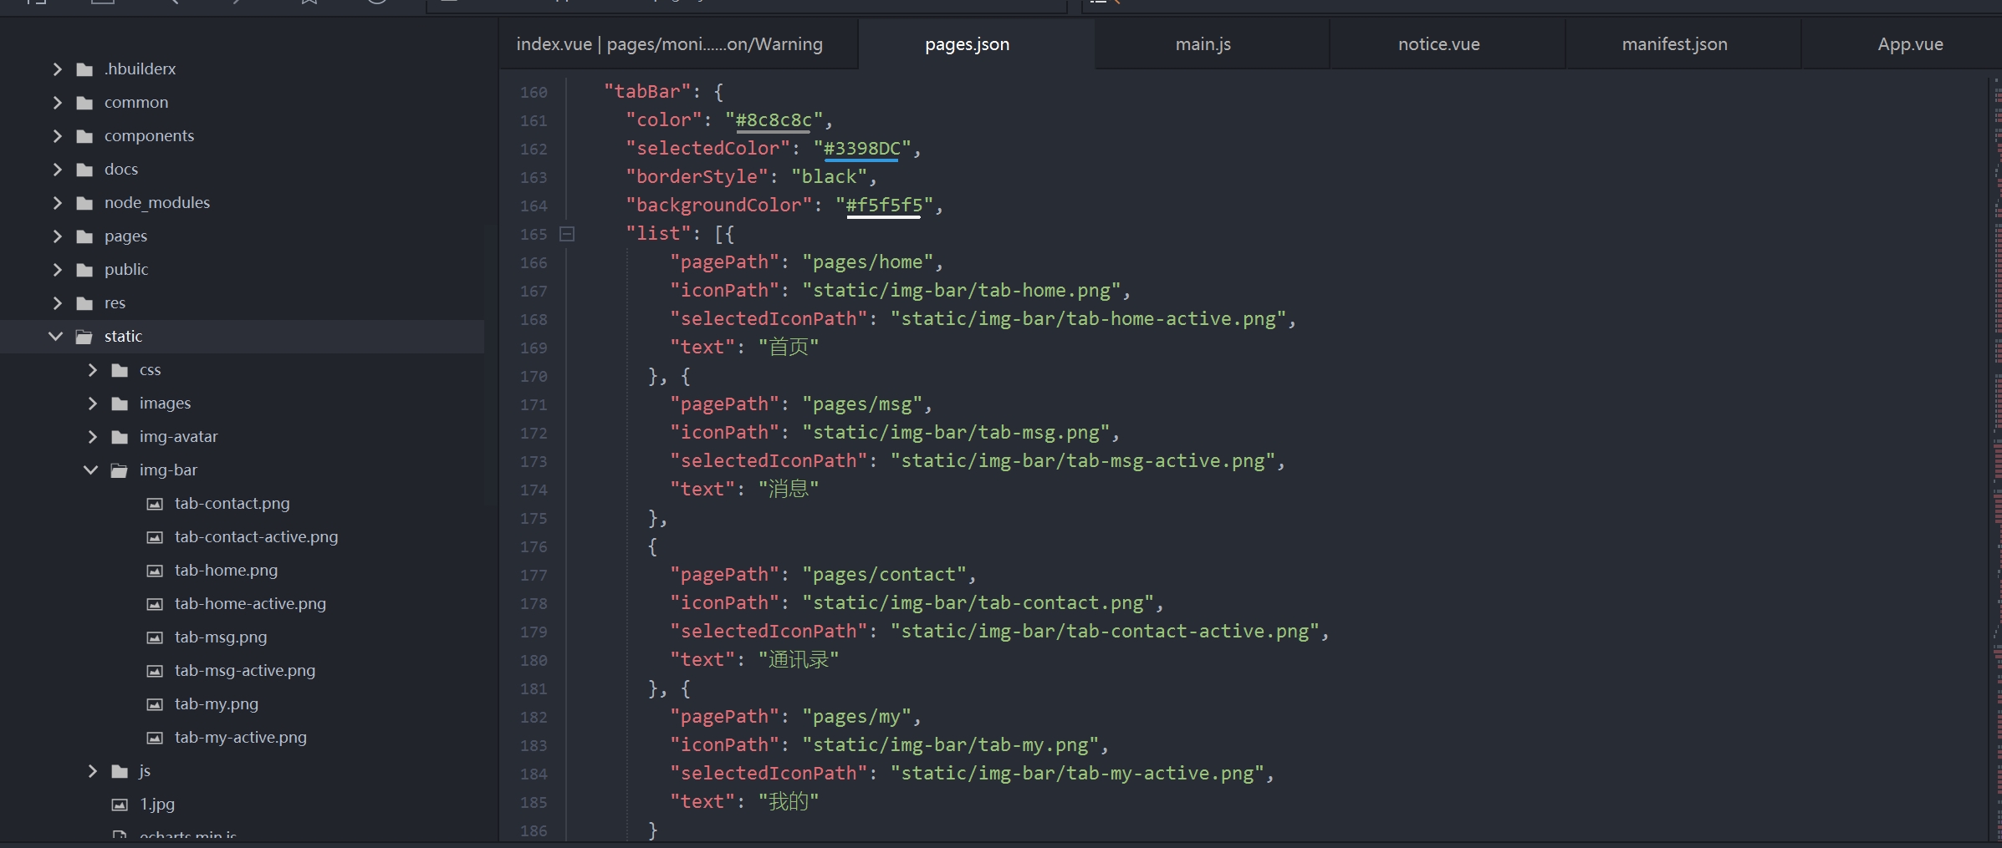Screen dimensions: 2002x848
Task: Open the 1.jpg image file
Action: pos(156,805)
